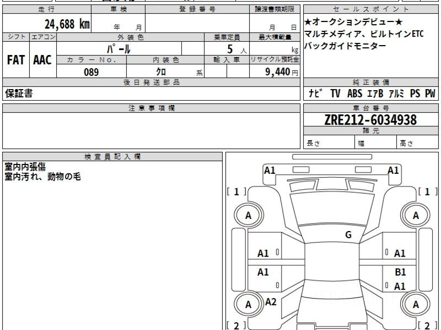Select chassis number ZRE212-6034938
Viewport: 441px width, 330px height.
coord(371,120)
